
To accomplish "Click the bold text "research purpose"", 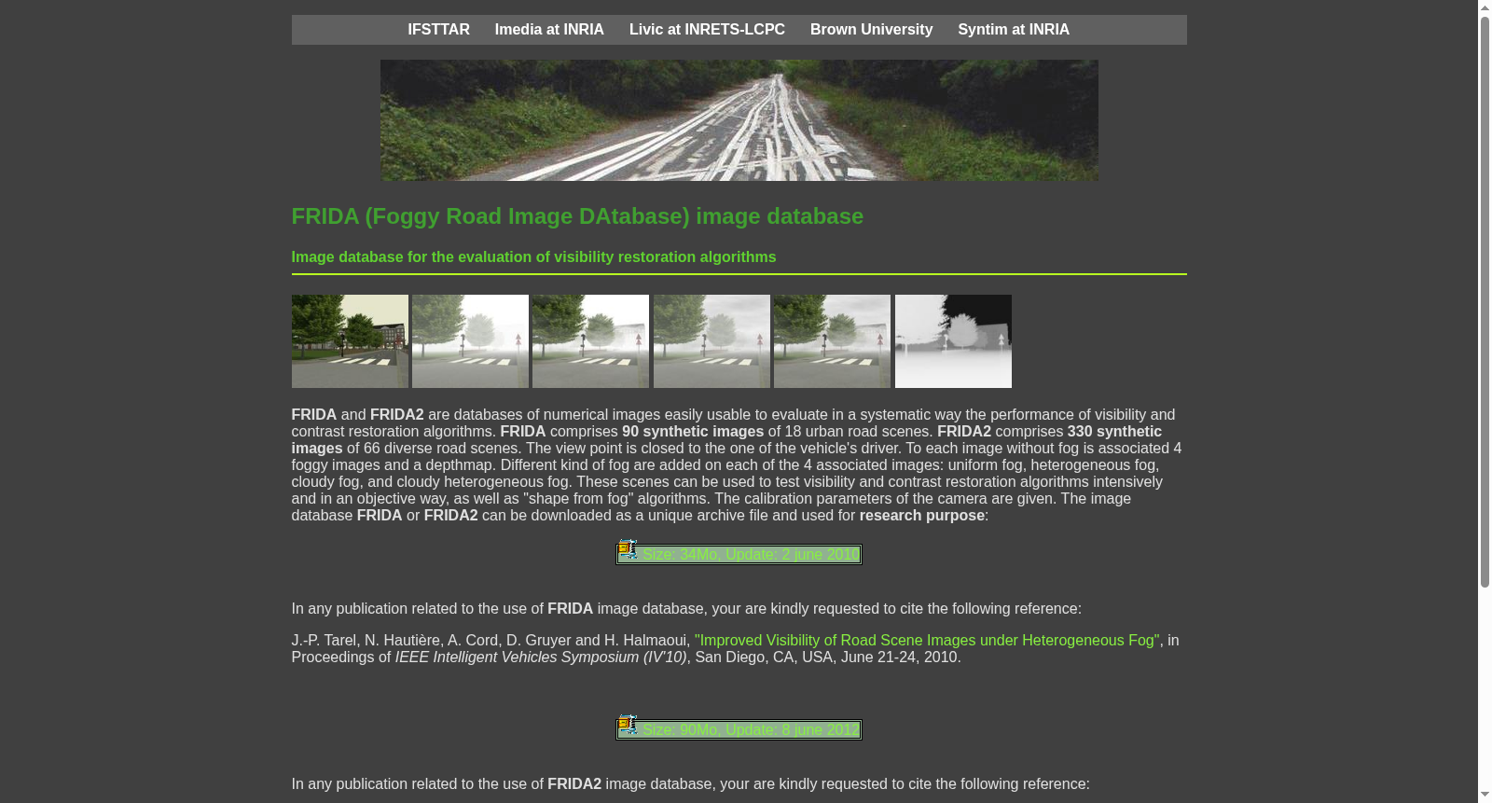I will [x=921, y=516].
